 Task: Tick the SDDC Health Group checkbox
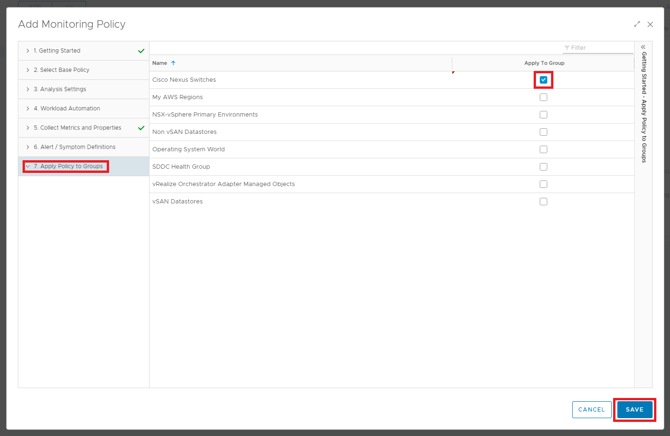(544, 167)
